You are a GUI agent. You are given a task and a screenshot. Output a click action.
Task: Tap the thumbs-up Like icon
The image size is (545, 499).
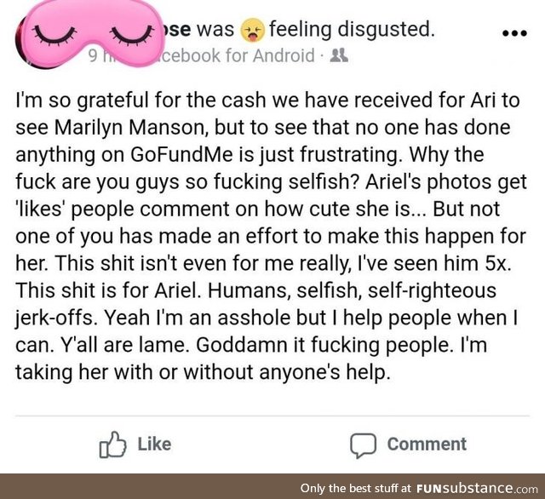(x=112, y=445)
